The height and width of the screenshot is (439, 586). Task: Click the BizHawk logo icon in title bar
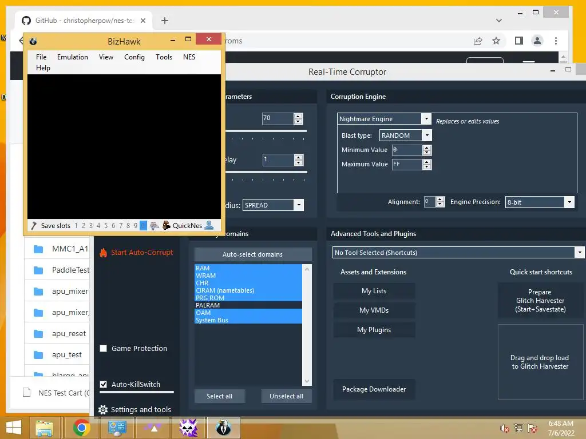pyautogui.click(x=33, y=41)
